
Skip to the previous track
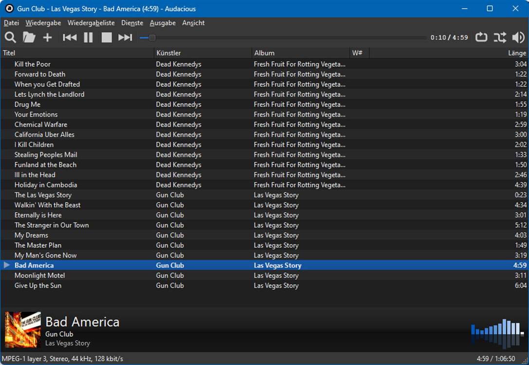coord(70,37)
